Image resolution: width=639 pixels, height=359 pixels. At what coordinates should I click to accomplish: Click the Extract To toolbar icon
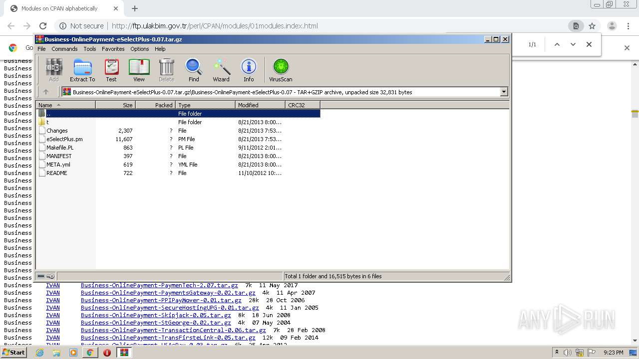tap(82, 70)
